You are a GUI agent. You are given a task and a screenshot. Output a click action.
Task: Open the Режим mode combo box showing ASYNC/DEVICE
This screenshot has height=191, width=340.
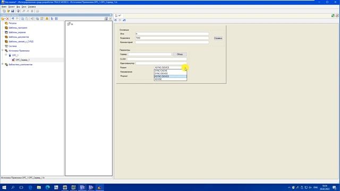tap(171, 67)
